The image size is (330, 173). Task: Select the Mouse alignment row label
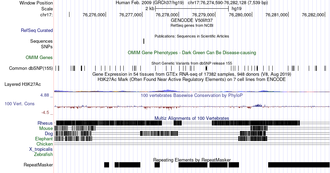[x=46, y=129]
